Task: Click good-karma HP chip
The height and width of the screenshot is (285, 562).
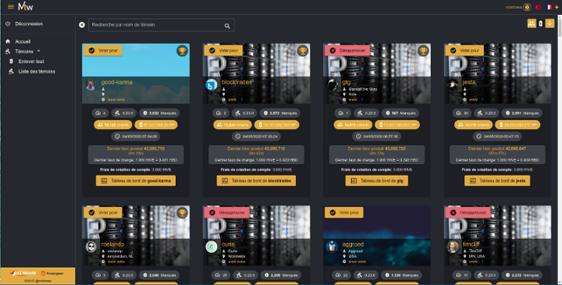Action: [x=156, y=125]
